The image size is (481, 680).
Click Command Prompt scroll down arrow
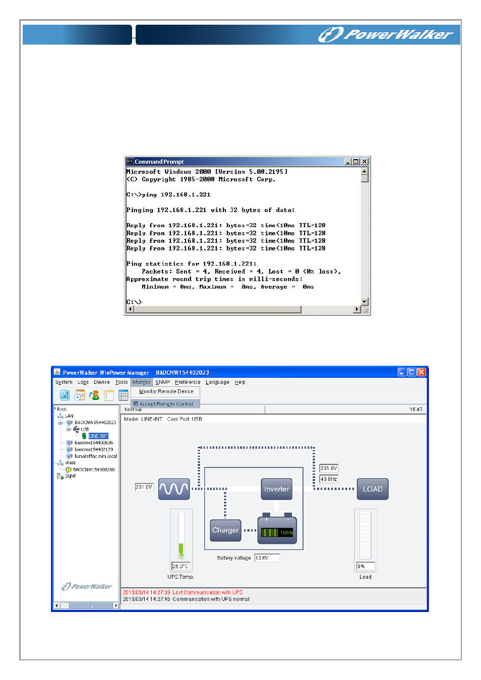(365, 302)
